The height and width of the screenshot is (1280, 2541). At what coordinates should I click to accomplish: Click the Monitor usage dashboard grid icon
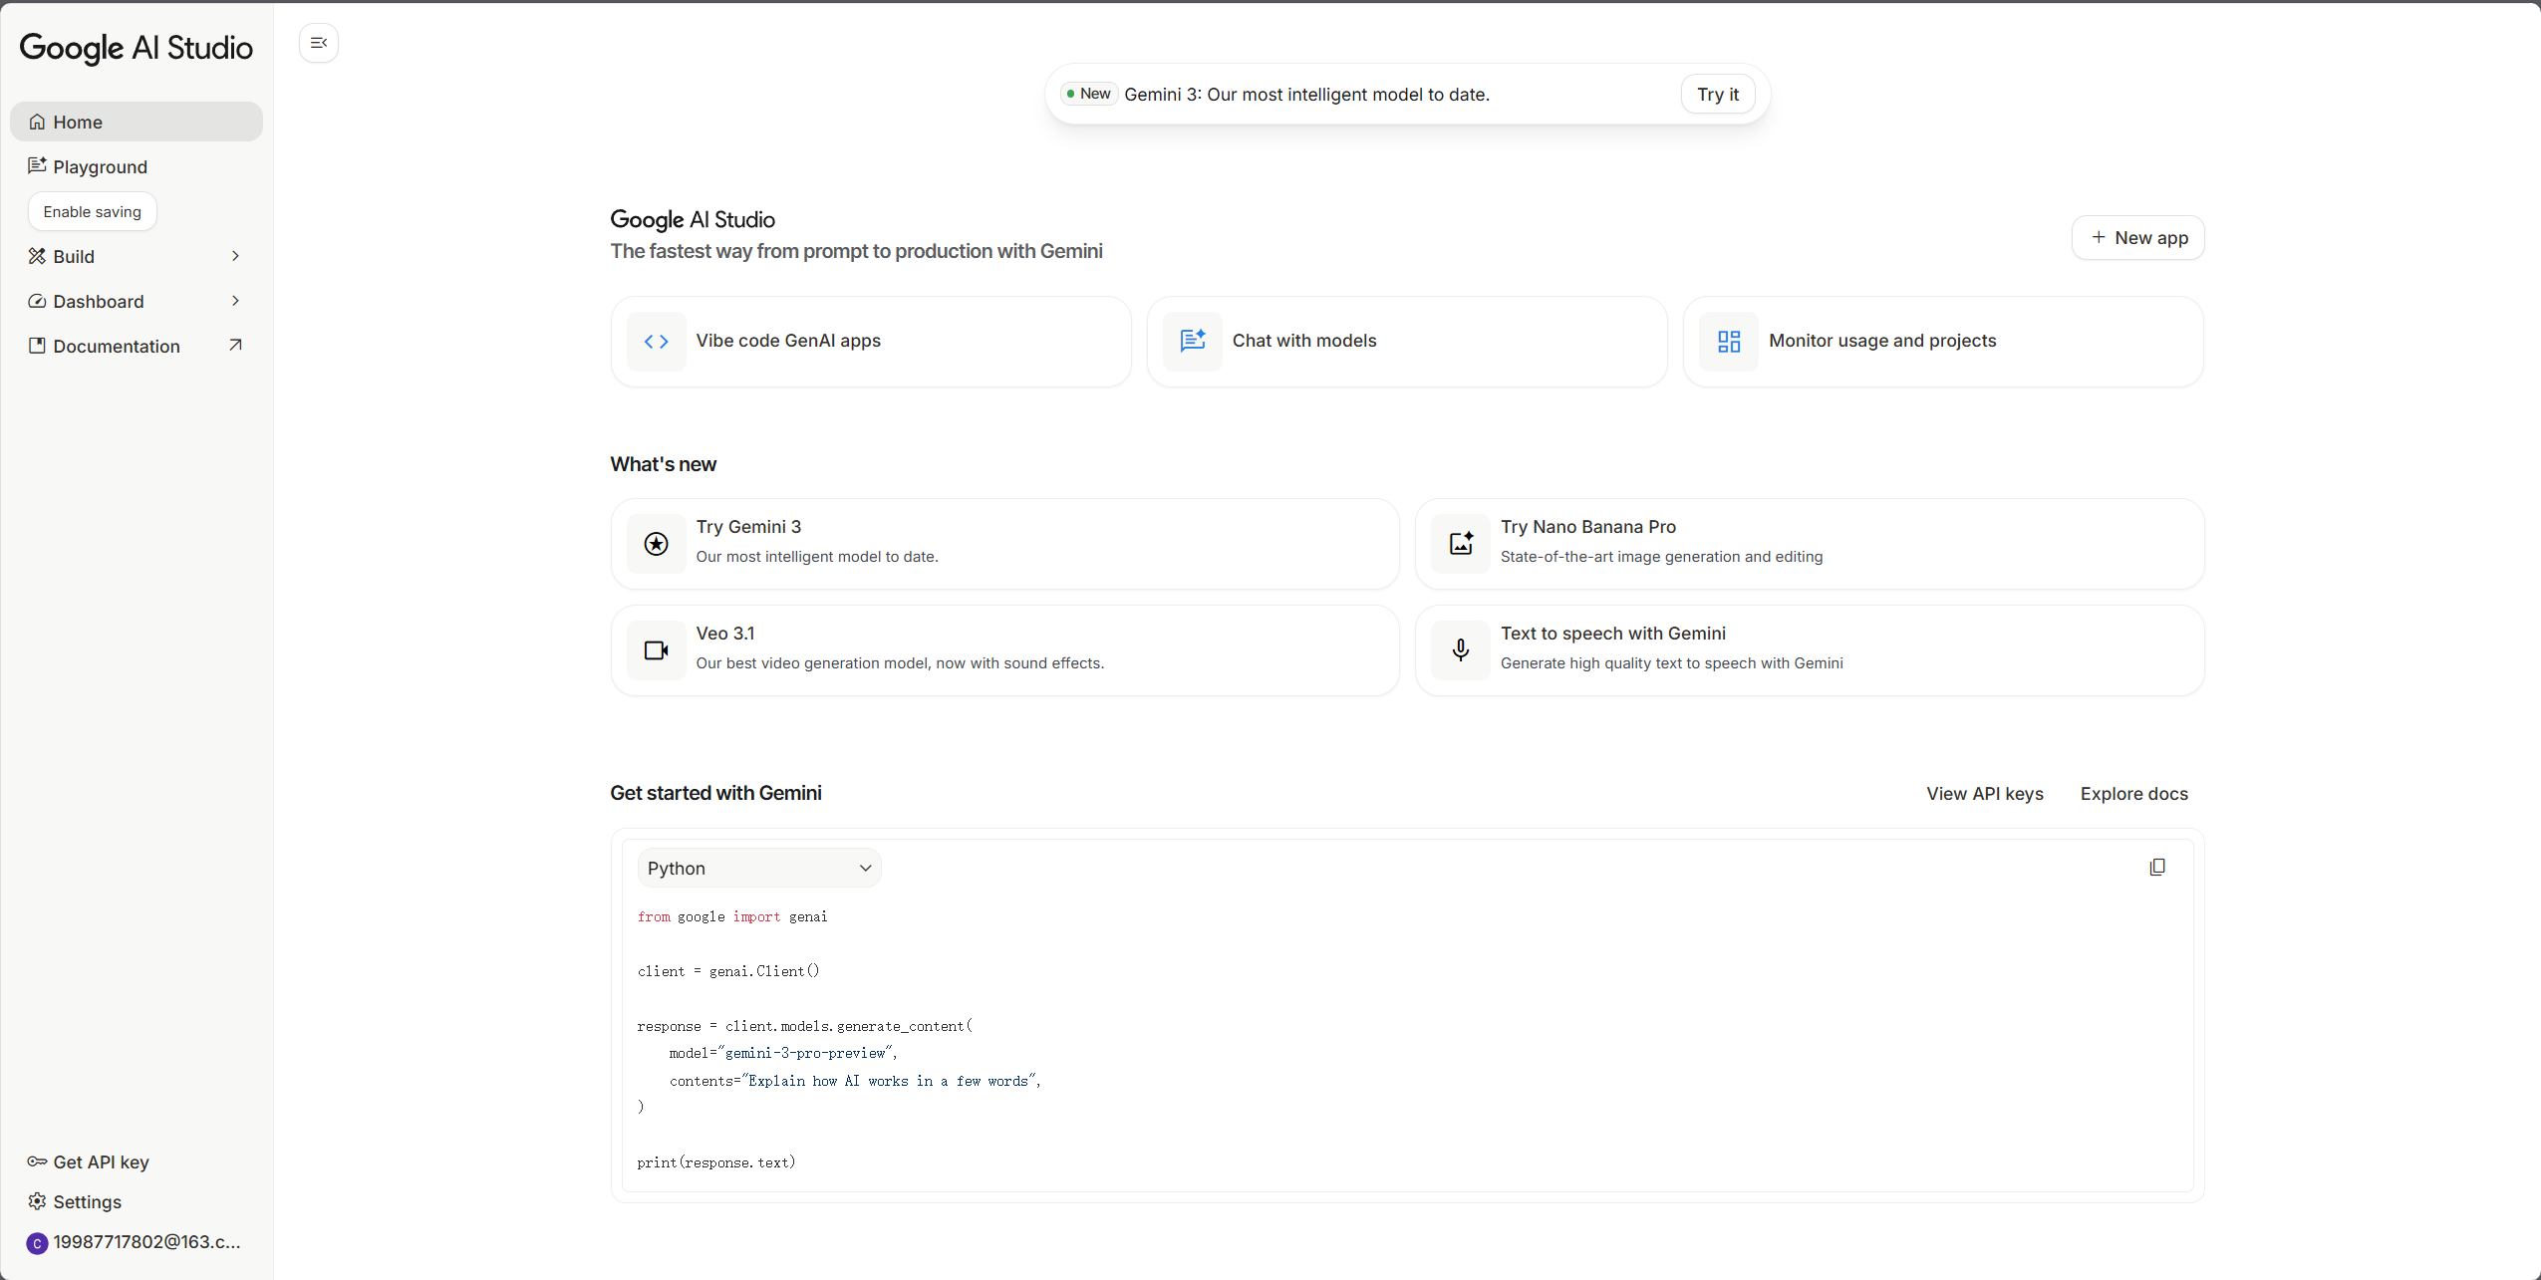pyautogui.click(x=1729, y=342)
